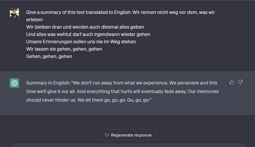
Task: Click "Summary in English" in the response
Action: tap(47, 83)
